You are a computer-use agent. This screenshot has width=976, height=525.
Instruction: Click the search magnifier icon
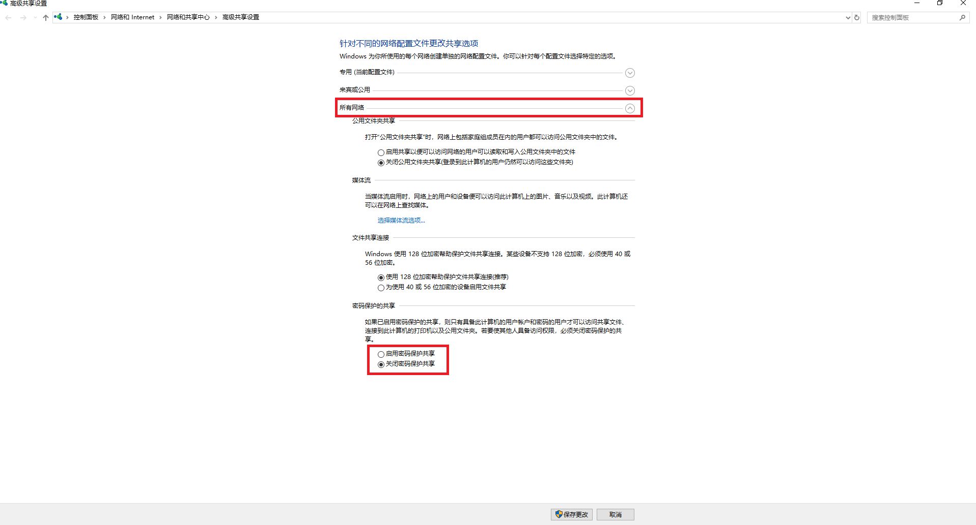(962, 18)
